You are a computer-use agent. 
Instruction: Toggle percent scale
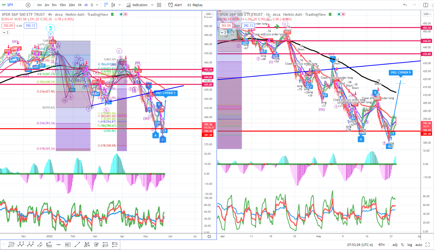coord(402,245)
